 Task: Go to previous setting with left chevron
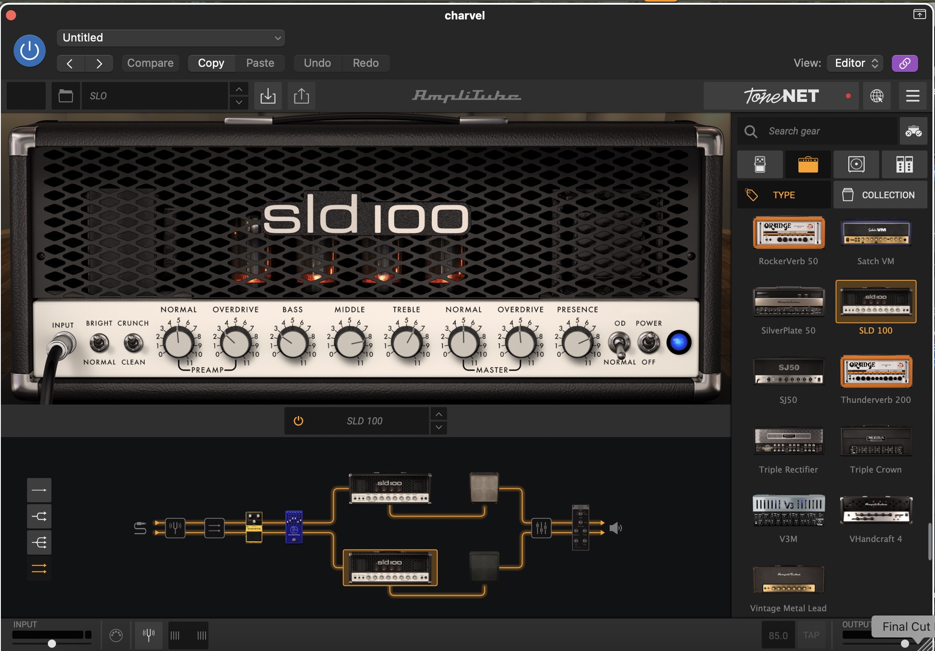click(x=70, y=63)
